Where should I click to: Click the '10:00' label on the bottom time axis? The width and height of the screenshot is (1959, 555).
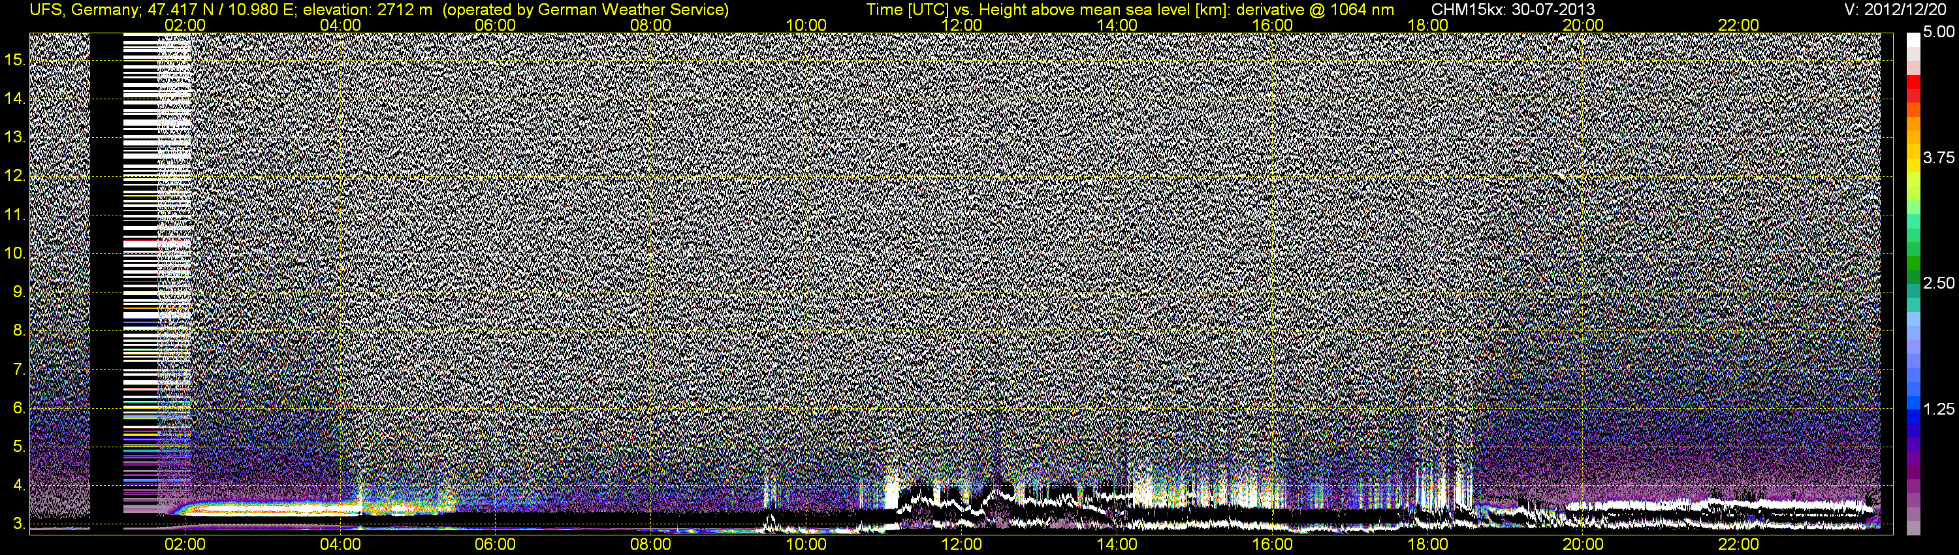[806, 545]
